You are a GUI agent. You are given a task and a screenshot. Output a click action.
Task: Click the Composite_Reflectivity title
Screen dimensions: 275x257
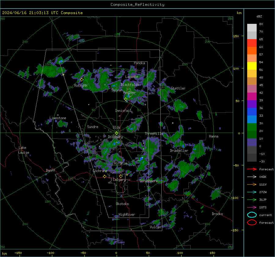[x=137, y=5]
